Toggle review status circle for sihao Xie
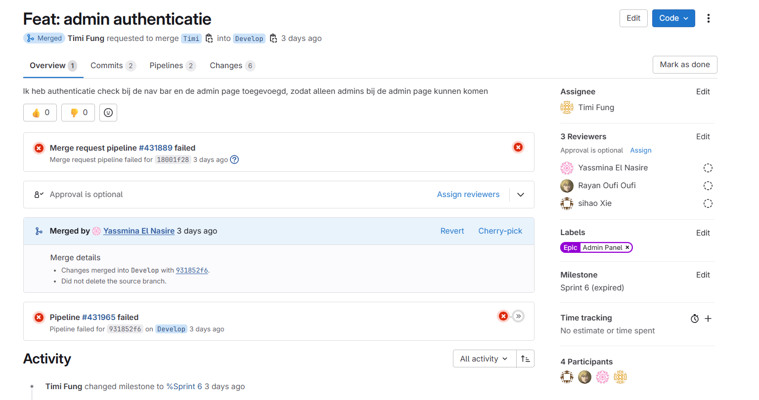 (x=708, y=203)
